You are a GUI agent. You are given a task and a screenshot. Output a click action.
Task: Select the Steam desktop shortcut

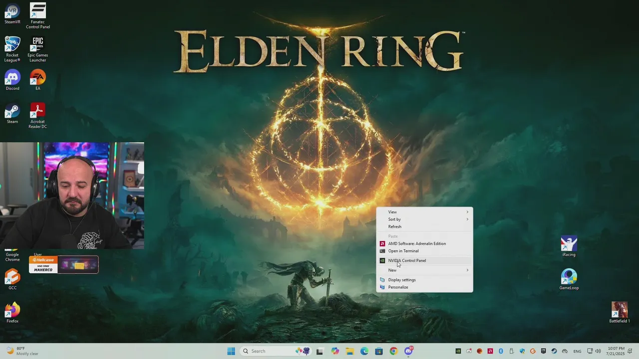coord(12,113)
